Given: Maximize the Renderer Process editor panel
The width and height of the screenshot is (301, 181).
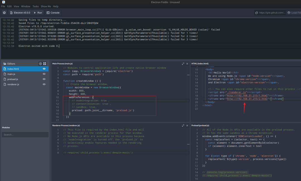Looking at the screenshot, I should click(183, 126).
